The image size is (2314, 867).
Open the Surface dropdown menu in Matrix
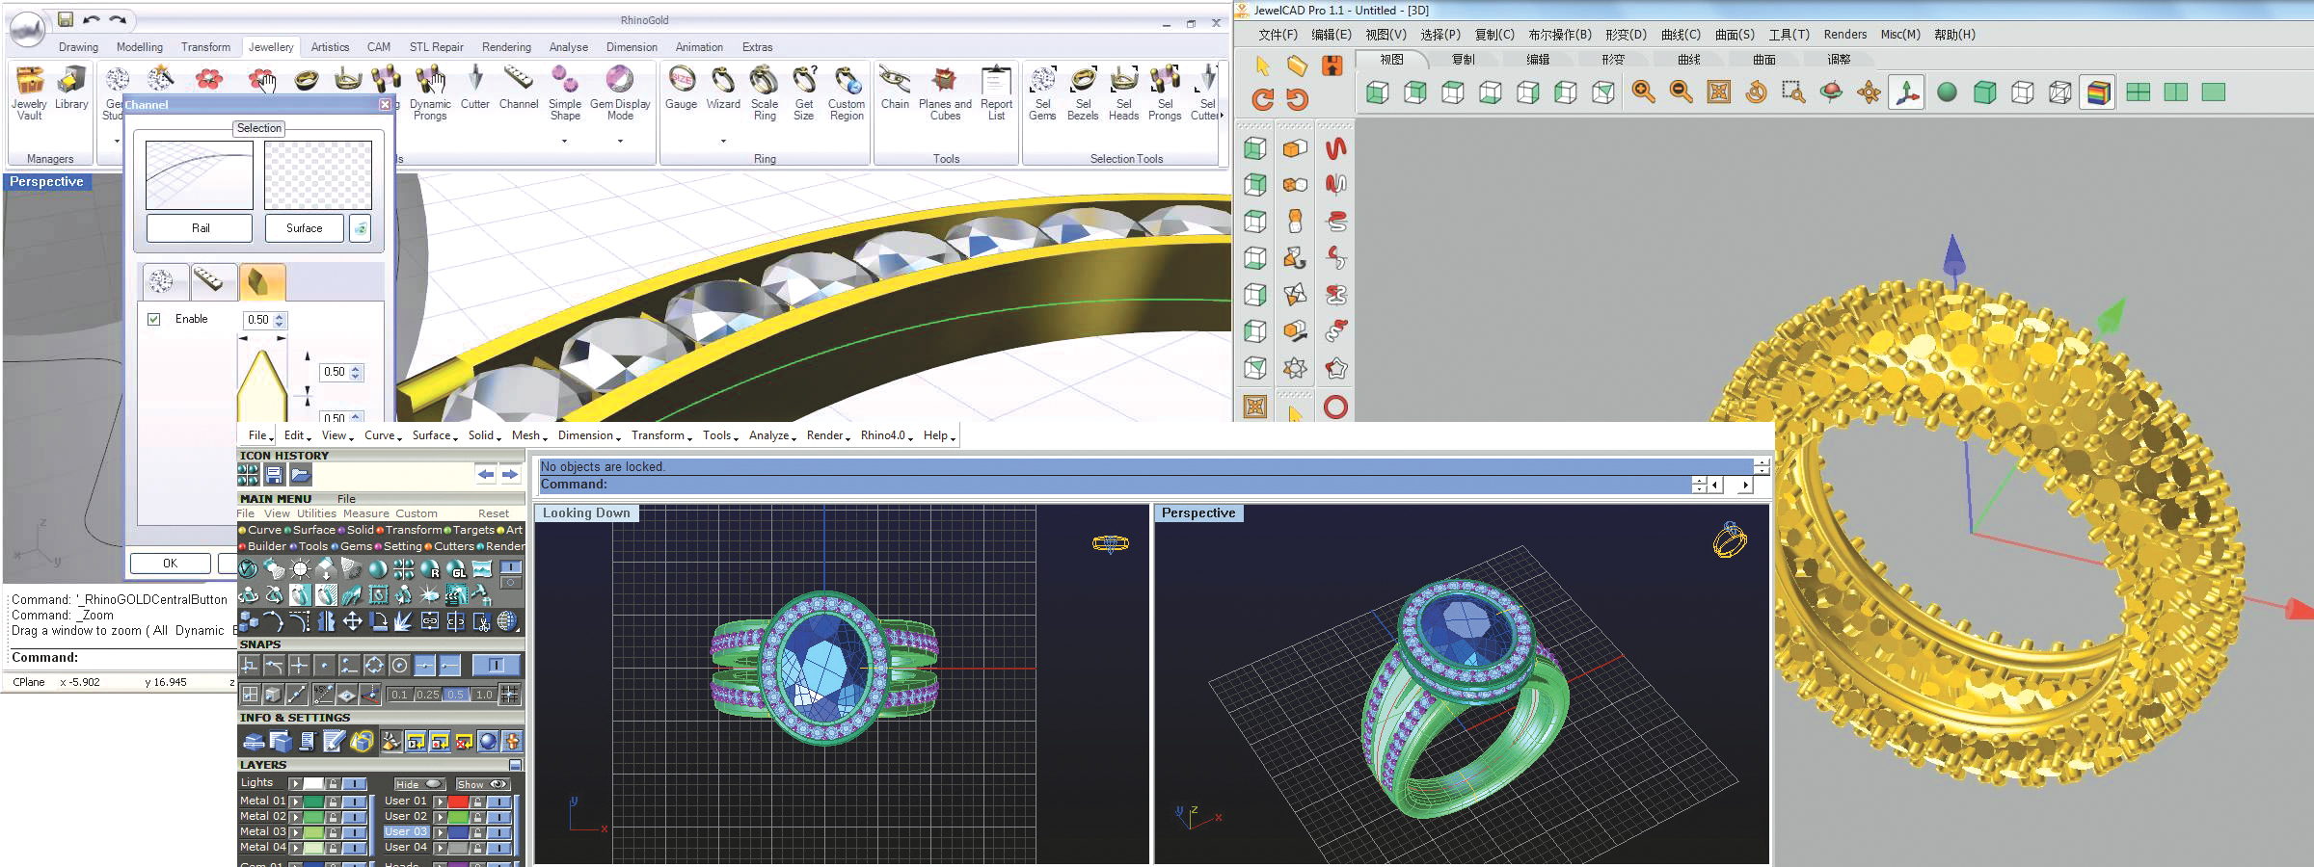436,435
